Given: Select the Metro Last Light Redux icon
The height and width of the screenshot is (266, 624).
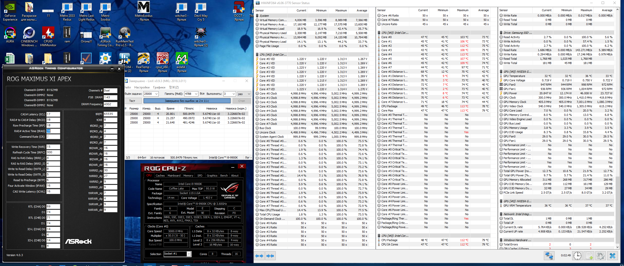Looking at the screenshot, I should point(86,11).
